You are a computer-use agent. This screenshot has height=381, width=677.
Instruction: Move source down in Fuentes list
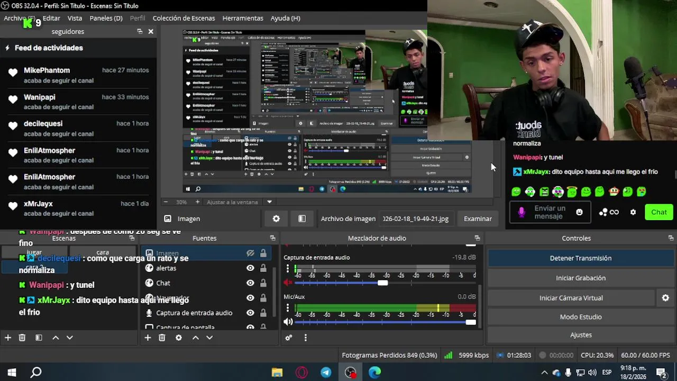[x=209, y=338]
